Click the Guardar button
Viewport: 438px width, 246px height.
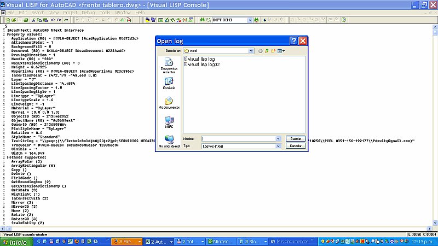coord(296,139)
